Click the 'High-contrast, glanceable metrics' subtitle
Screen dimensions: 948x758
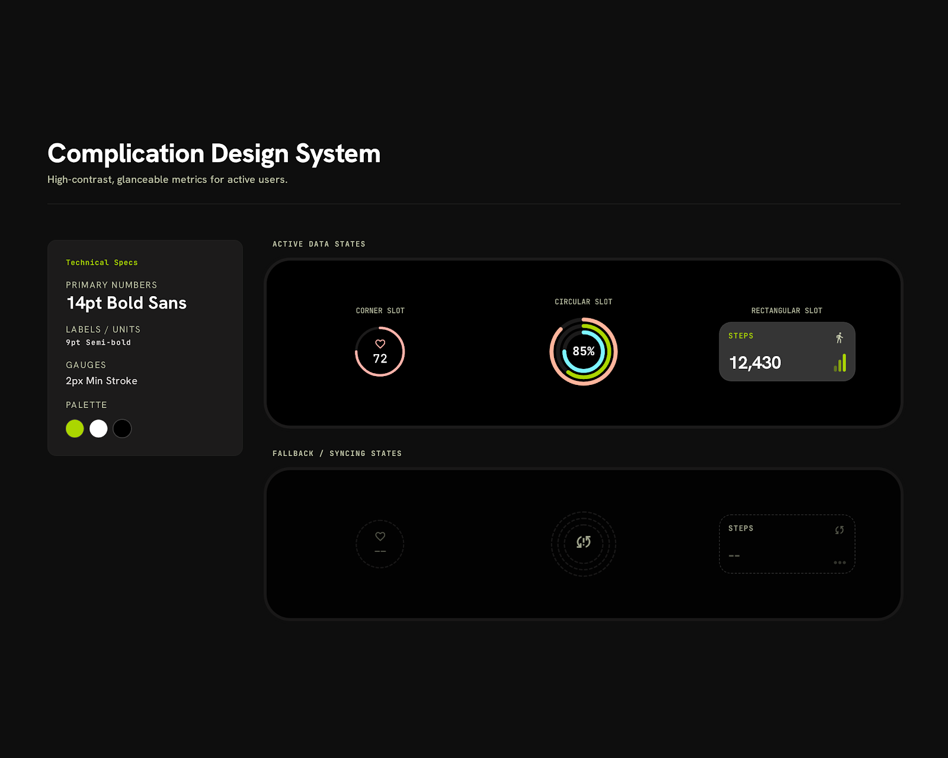[x=168, y=179]
